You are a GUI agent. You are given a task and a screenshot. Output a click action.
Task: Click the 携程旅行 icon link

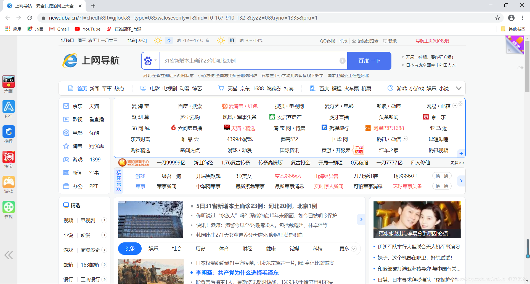[335, 128]
